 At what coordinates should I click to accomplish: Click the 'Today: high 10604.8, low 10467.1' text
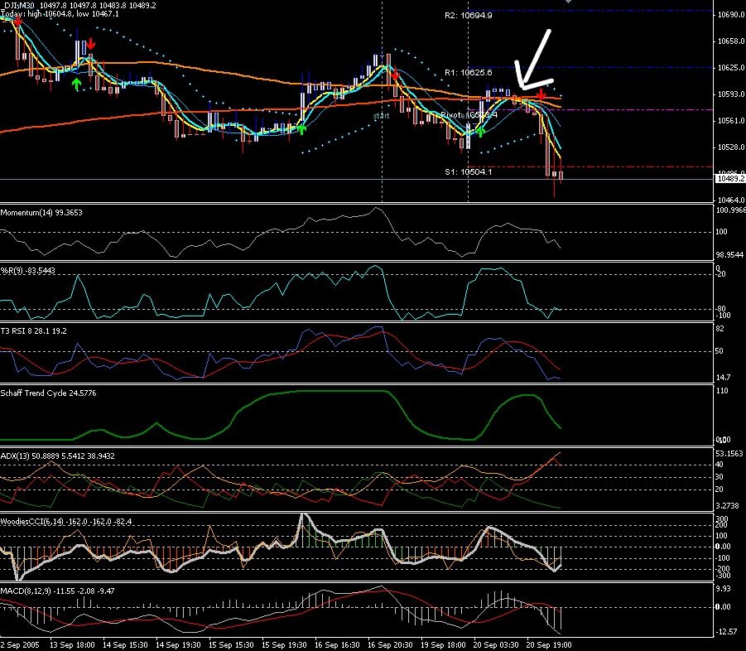60,14
